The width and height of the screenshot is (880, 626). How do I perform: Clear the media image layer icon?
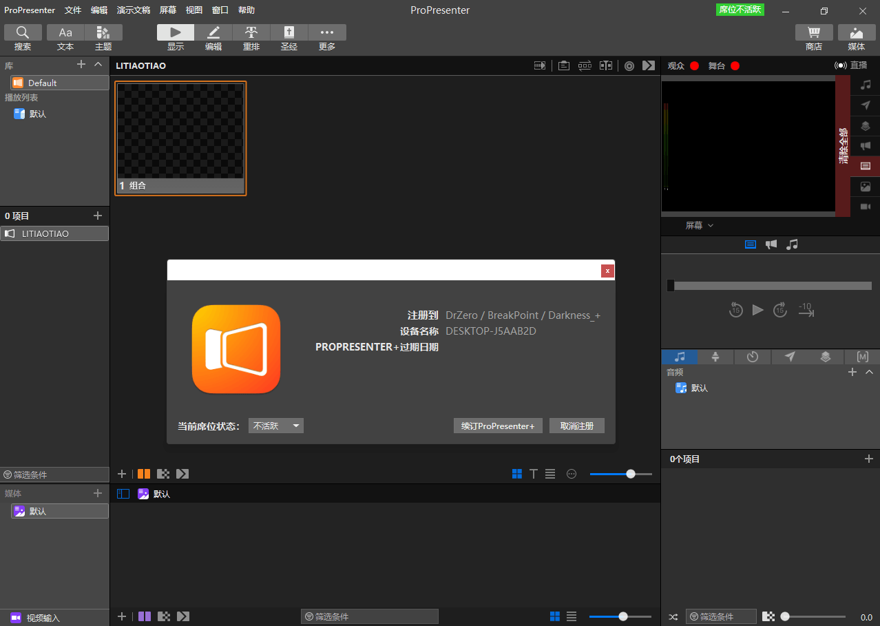[x=866, y=187]
